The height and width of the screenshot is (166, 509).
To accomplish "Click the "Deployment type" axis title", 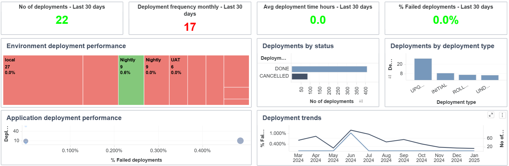I will (x=456, y=102).
